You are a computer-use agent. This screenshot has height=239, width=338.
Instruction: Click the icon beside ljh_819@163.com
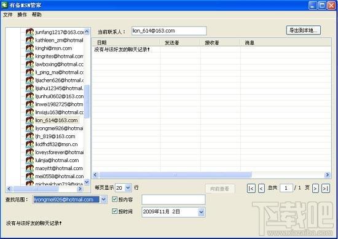29,136
